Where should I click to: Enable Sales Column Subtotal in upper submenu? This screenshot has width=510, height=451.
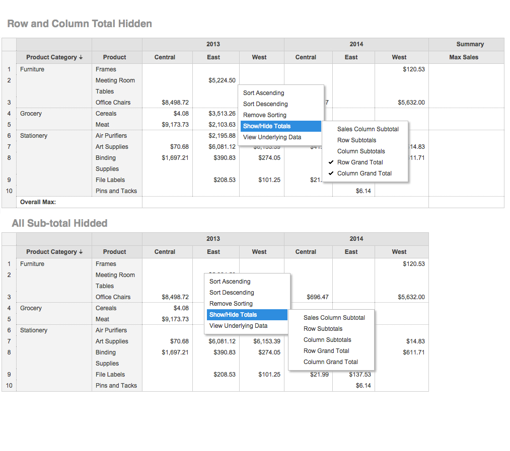pyautogui.click(x=368, y=129)
